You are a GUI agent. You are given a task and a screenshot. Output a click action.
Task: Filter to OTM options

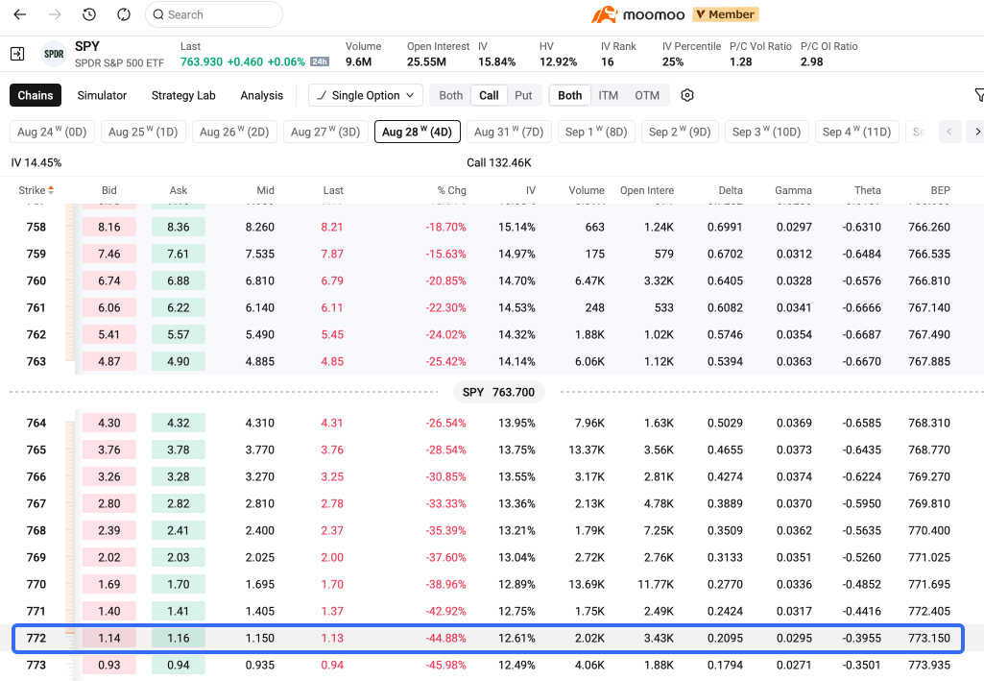pyautogui.click(x=647, y=95)
